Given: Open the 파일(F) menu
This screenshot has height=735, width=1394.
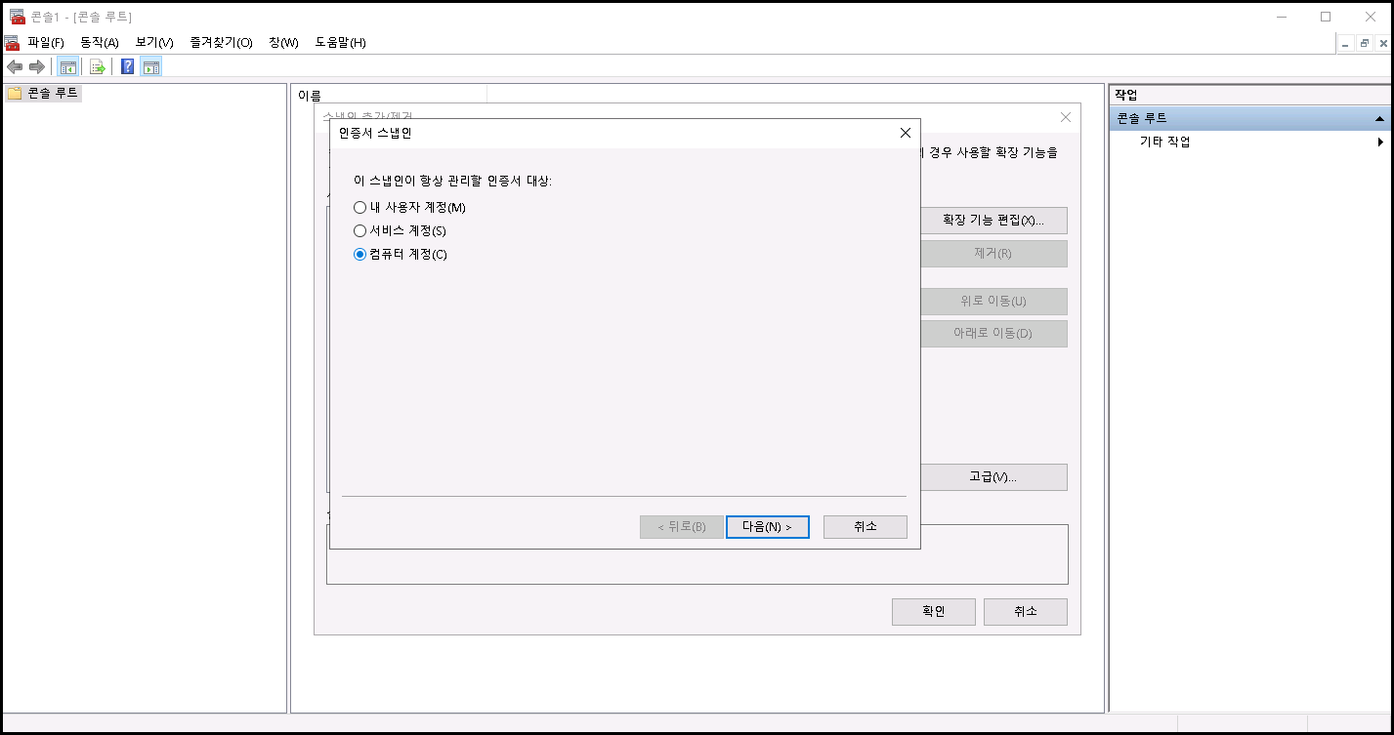Looking at the screenshot, I should pos(46,43).
